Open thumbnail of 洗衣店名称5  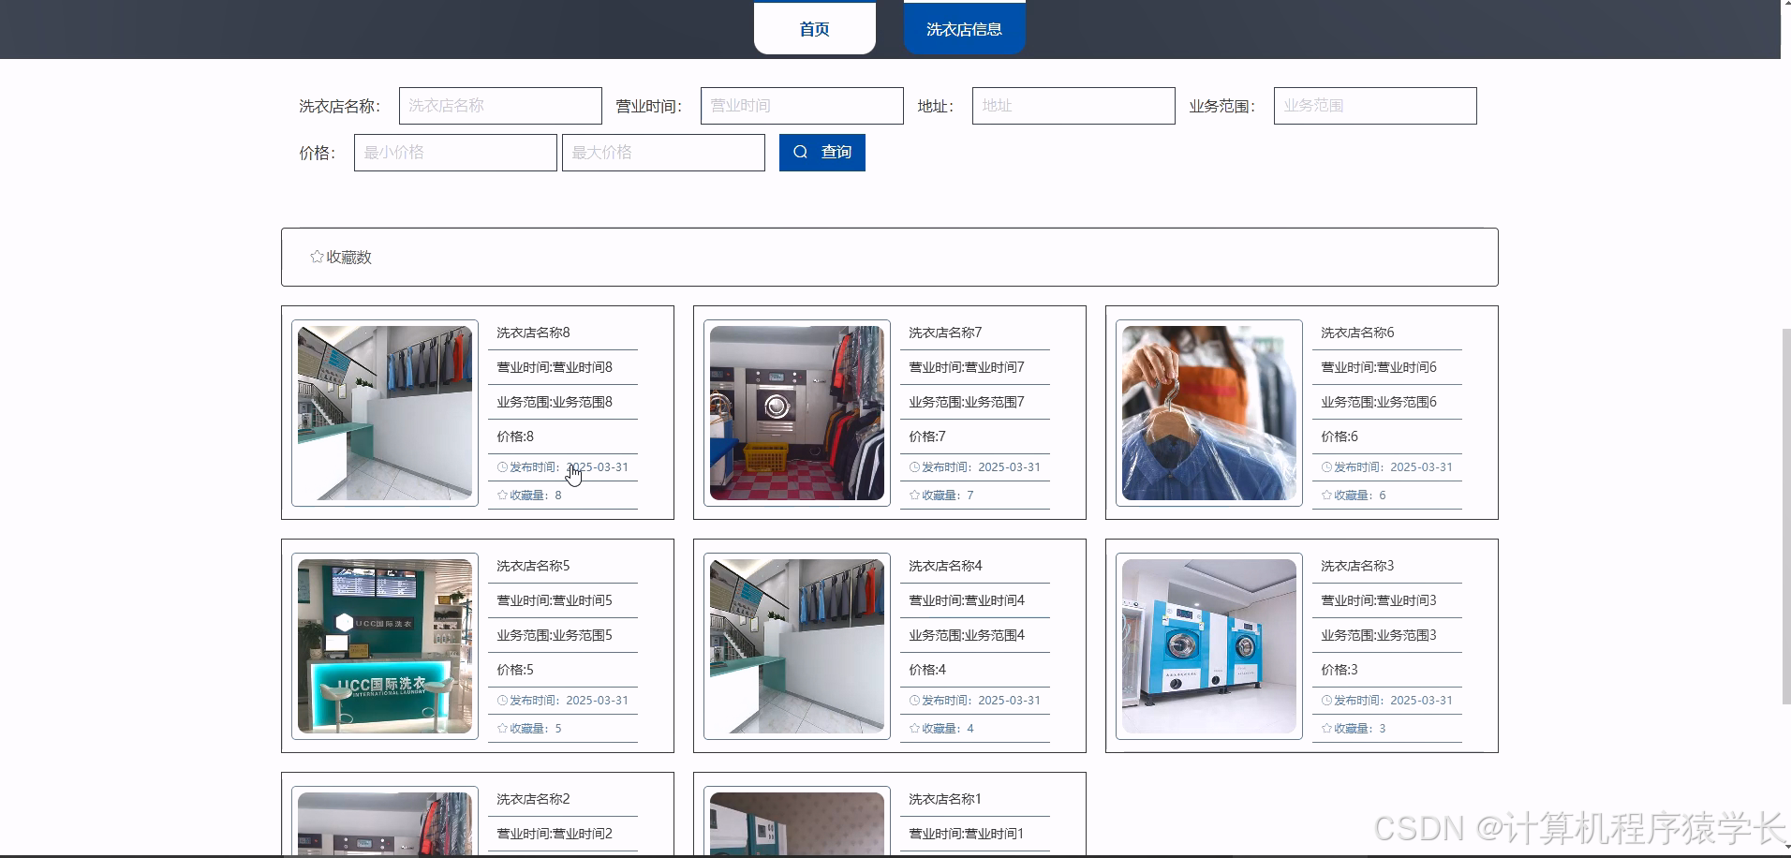pos(385,646)
